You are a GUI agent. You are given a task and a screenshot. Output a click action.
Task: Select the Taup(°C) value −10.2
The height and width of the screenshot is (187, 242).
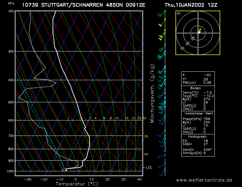pyautogui.click(x=209, y=96)
